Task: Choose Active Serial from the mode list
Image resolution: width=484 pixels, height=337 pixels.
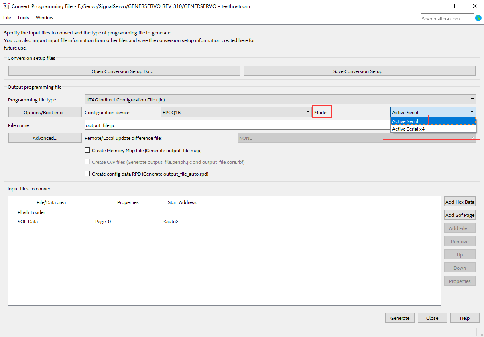Action: [433, 121]
